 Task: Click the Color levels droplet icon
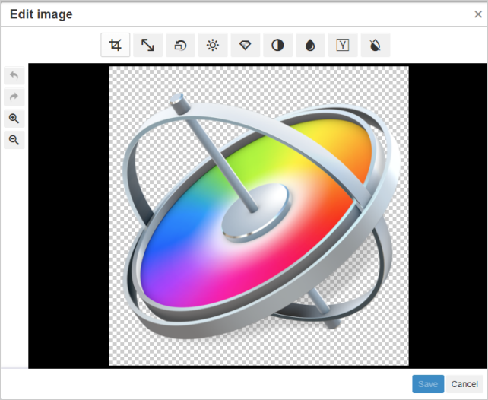[310, 45]
